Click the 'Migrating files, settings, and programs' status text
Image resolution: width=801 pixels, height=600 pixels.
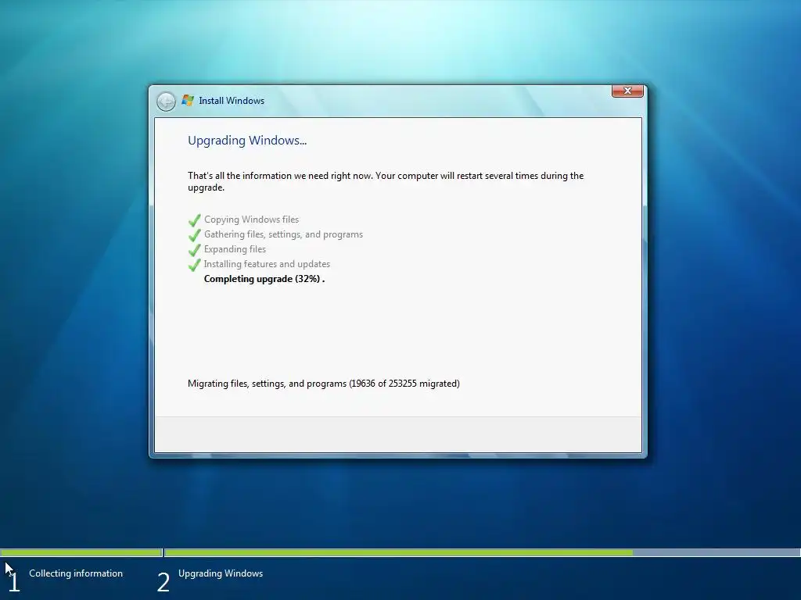click(324, 384)
